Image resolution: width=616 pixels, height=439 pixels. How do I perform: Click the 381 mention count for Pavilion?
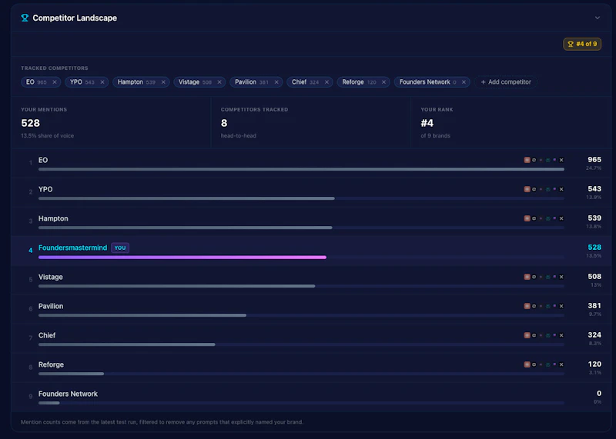[x=594, y=306]
